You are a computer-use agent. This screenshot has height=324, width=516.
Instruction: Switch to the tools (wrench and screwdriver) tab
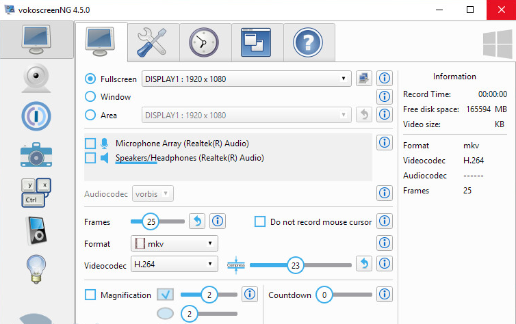[153, 42]
